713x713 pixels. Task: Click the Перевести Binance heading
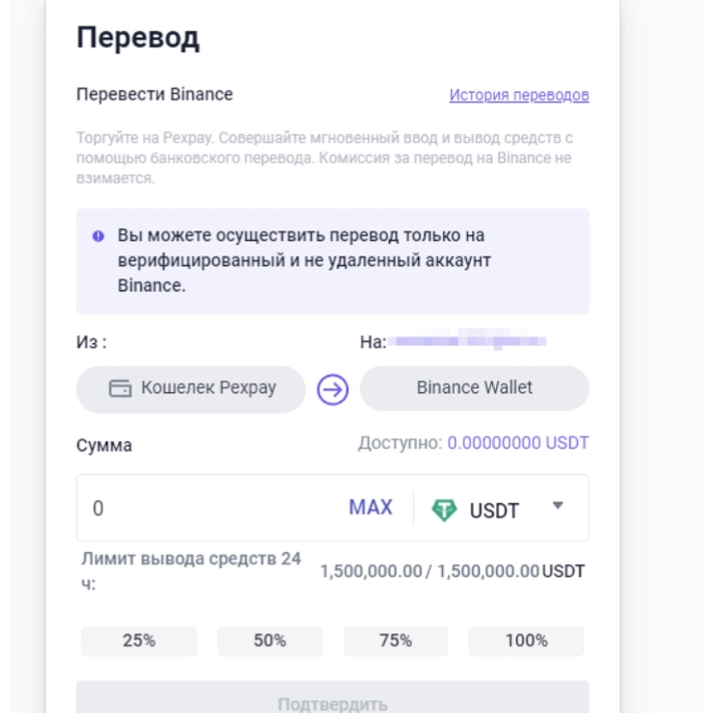coord(155,94)
